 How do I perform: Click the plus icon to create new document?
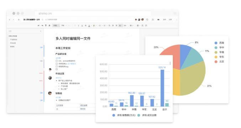[x=19, y=20]
